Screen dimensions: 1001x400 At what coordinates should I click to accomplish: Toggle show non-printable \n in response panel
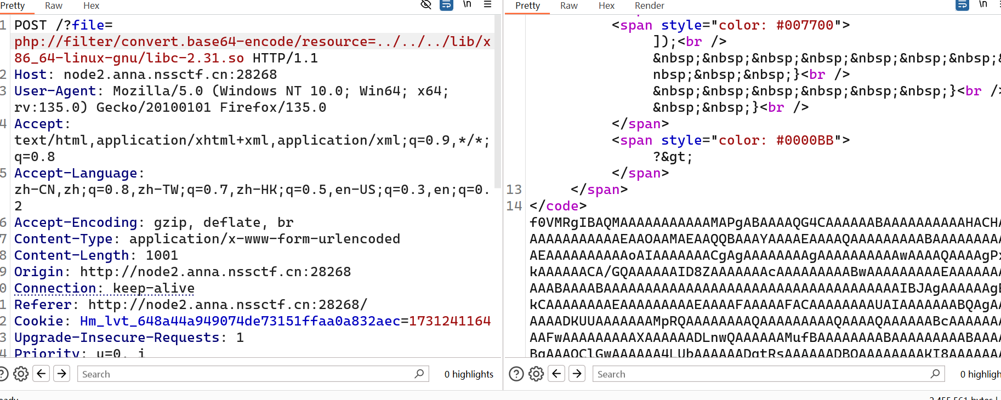pyautogui.click(x=983, y=4)
